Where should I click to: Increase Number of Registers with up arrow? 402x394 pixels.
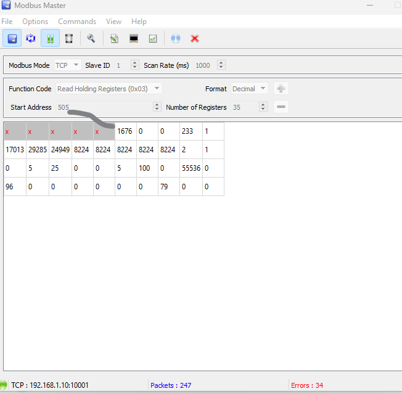263,104
